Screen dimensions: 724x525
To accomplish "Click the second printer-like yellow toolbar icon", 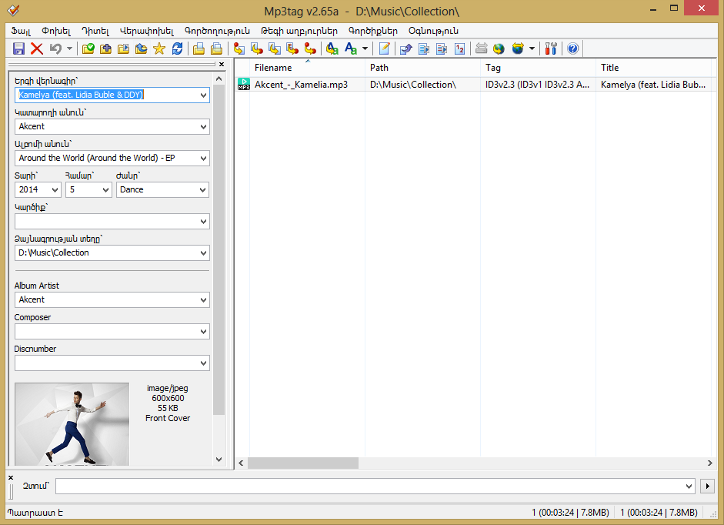I will pyautogui.click(x=216, y=48).
